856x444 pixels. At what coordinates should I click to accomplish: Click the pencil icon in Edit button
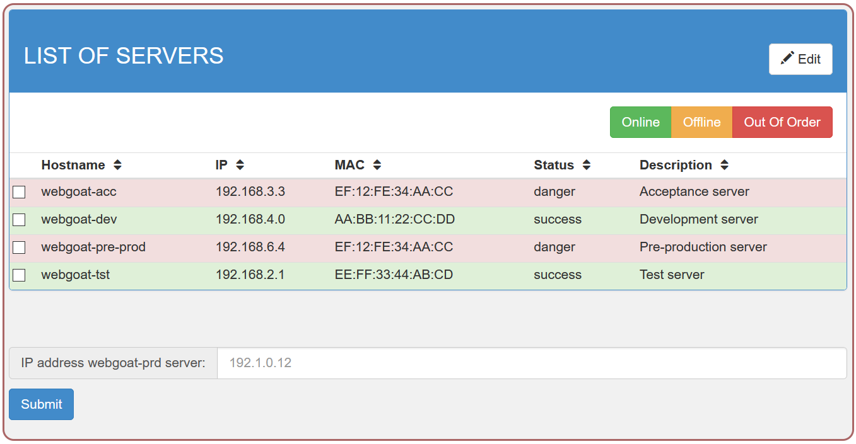pyautogui.click(x=787, y=59)
